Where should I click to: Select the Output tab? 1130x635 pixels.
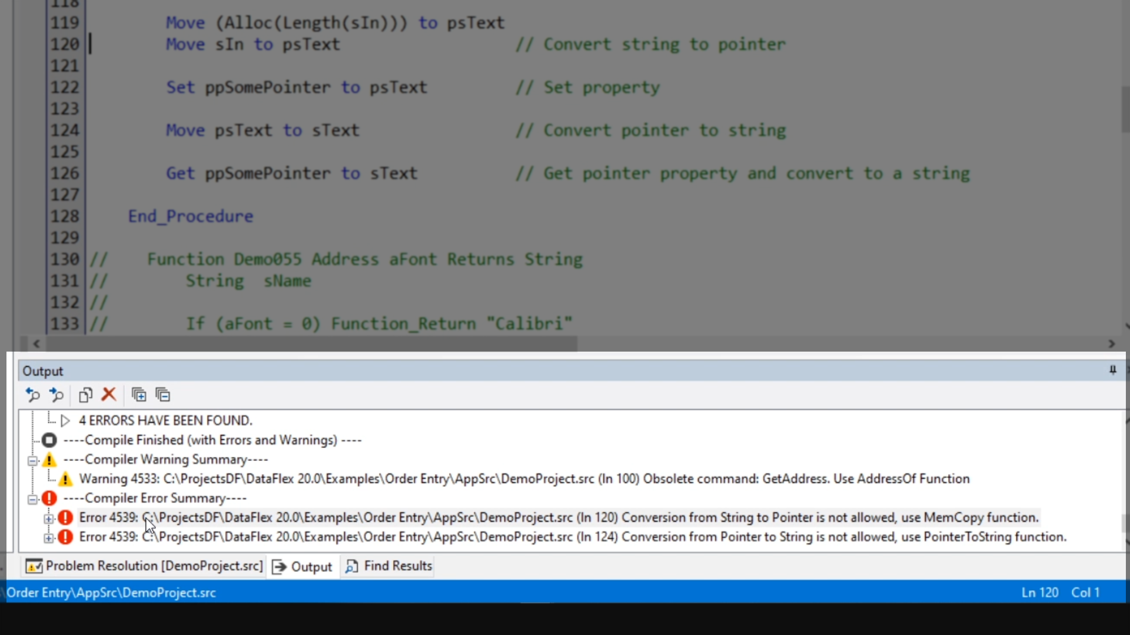pyautogui.click(x=303, y=566)
